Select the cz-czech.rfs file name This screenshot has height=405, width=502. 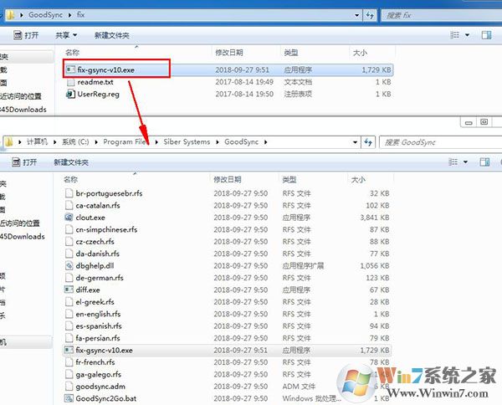point(95,241)
